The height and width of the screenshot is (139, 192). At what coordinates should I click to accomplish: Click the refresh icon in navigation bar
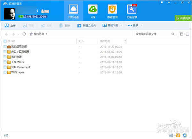[24, 34]
